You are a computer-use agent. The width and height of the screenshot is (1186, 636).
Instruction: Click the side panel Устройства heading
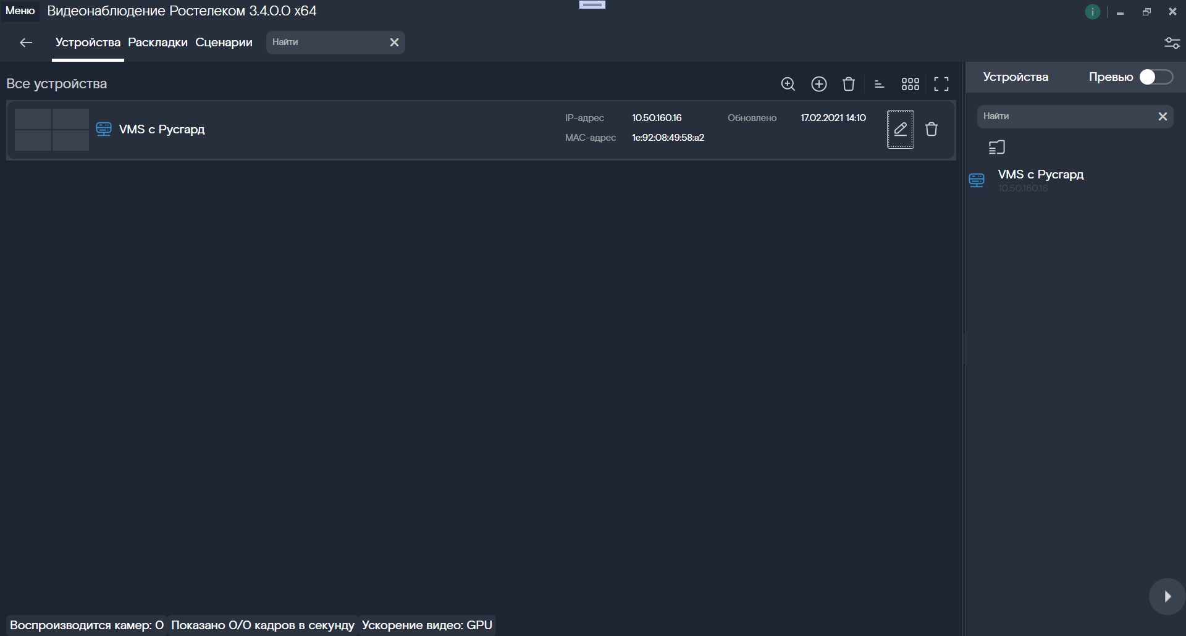point(1016,77)
